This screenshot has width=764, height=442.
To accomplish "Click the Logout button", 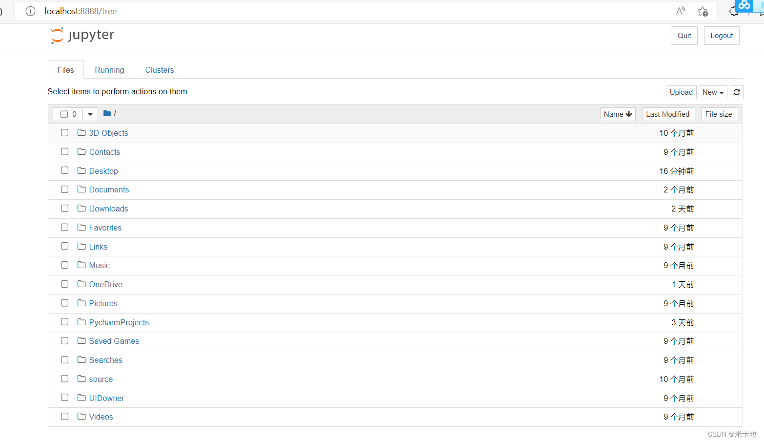I will pos(722,36).
